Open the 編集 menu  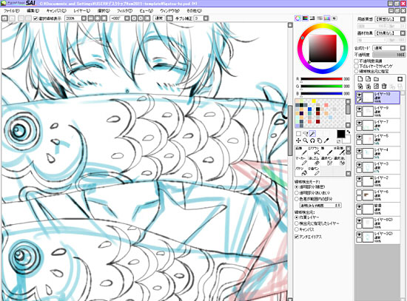tap(33, 11)
